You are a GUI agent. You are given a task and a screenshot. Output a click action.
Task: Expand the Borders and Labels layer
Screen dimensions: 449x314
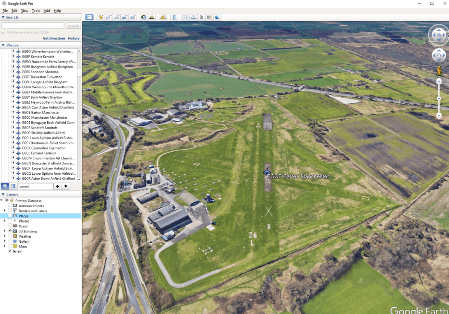click(5, 211)
